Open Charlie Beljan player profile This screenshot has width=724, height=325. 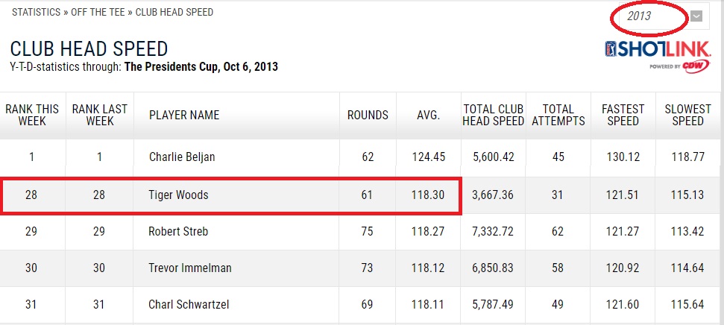click(182, 157)
